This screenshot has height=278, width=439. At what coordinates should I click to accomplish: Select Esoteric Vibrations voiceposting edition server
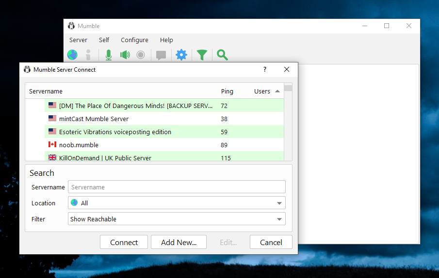(x=164, y=132)
